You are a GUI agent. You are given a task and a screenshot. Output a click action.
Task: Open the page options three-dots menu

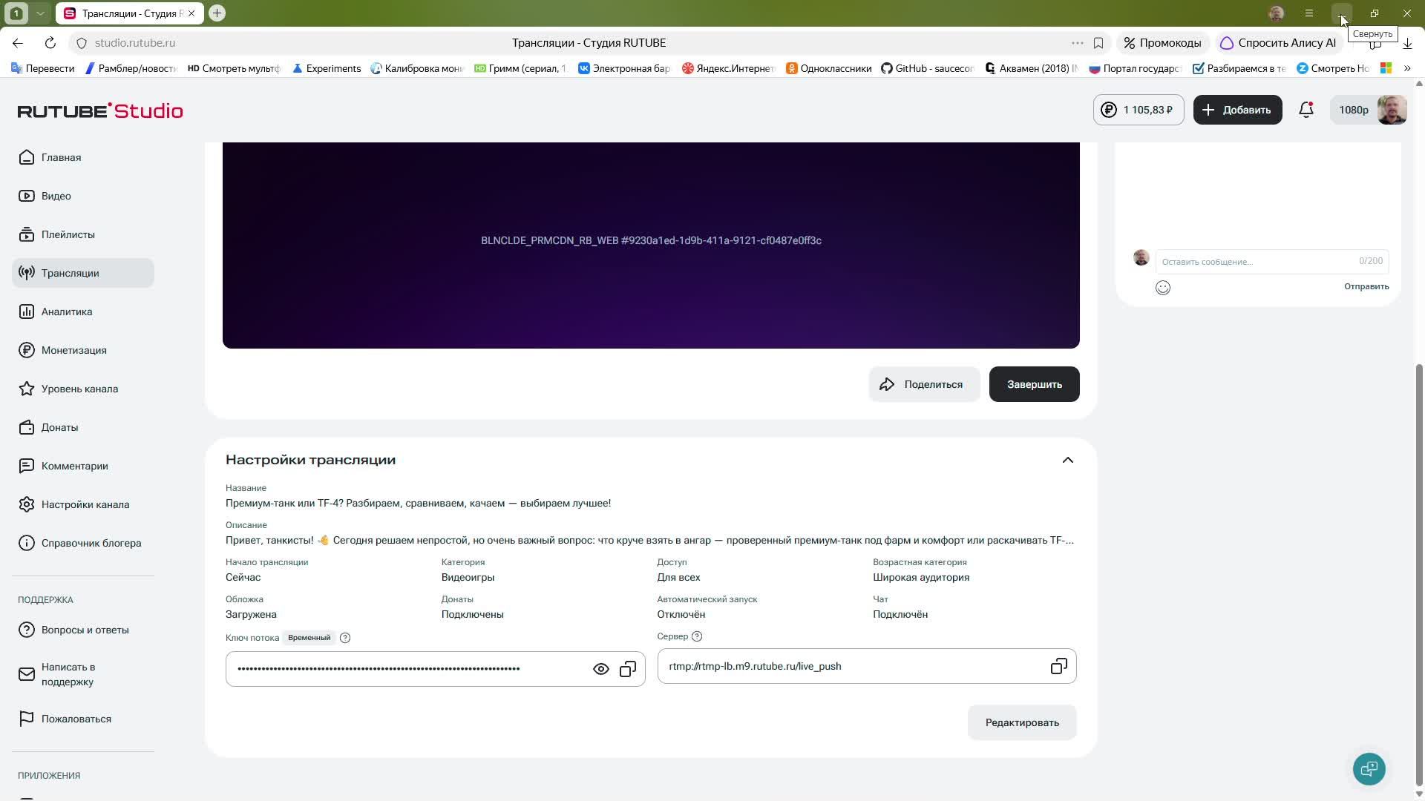[1077, 43]
